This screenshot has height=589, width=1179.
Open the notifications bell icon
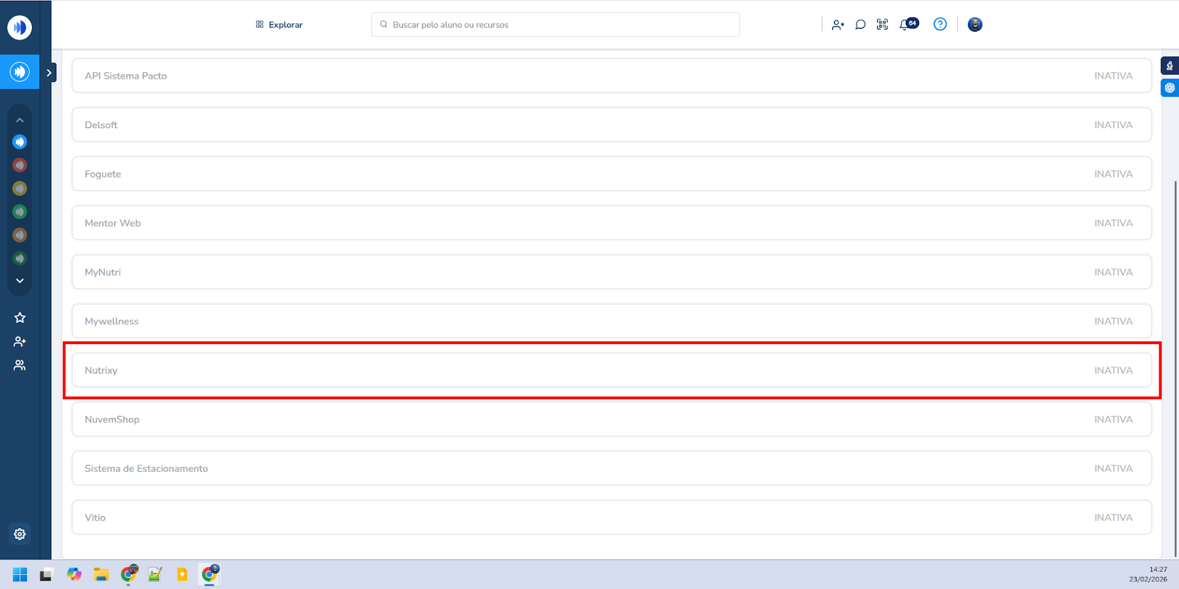click(x=904, y=25)
